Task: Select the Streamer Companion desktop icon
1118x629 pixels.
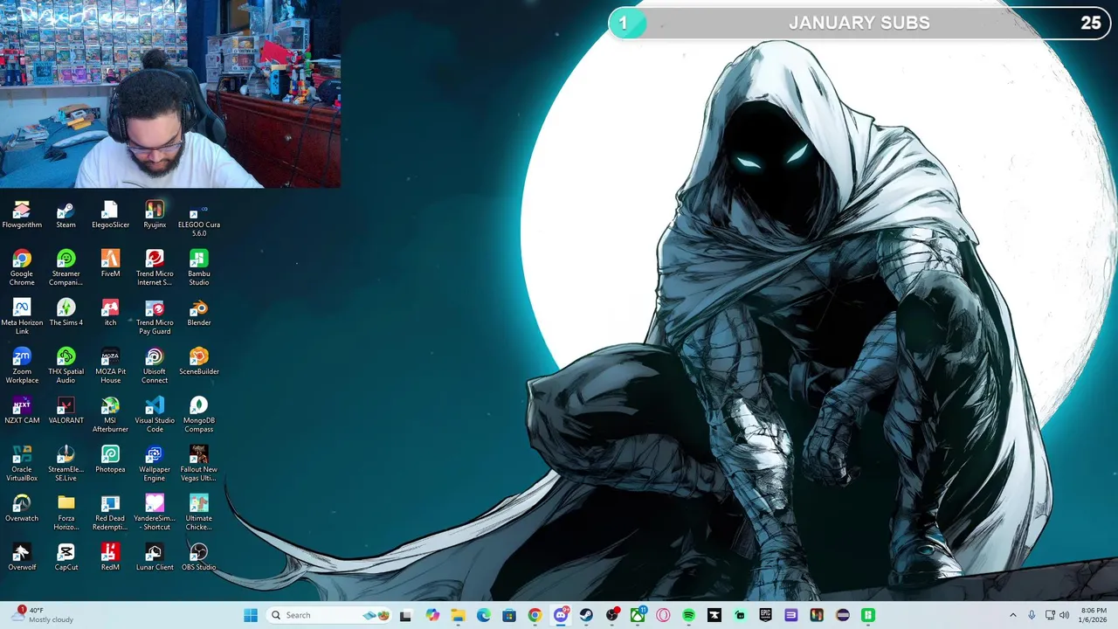Action: pyautogui.click(x=66, y=268)
